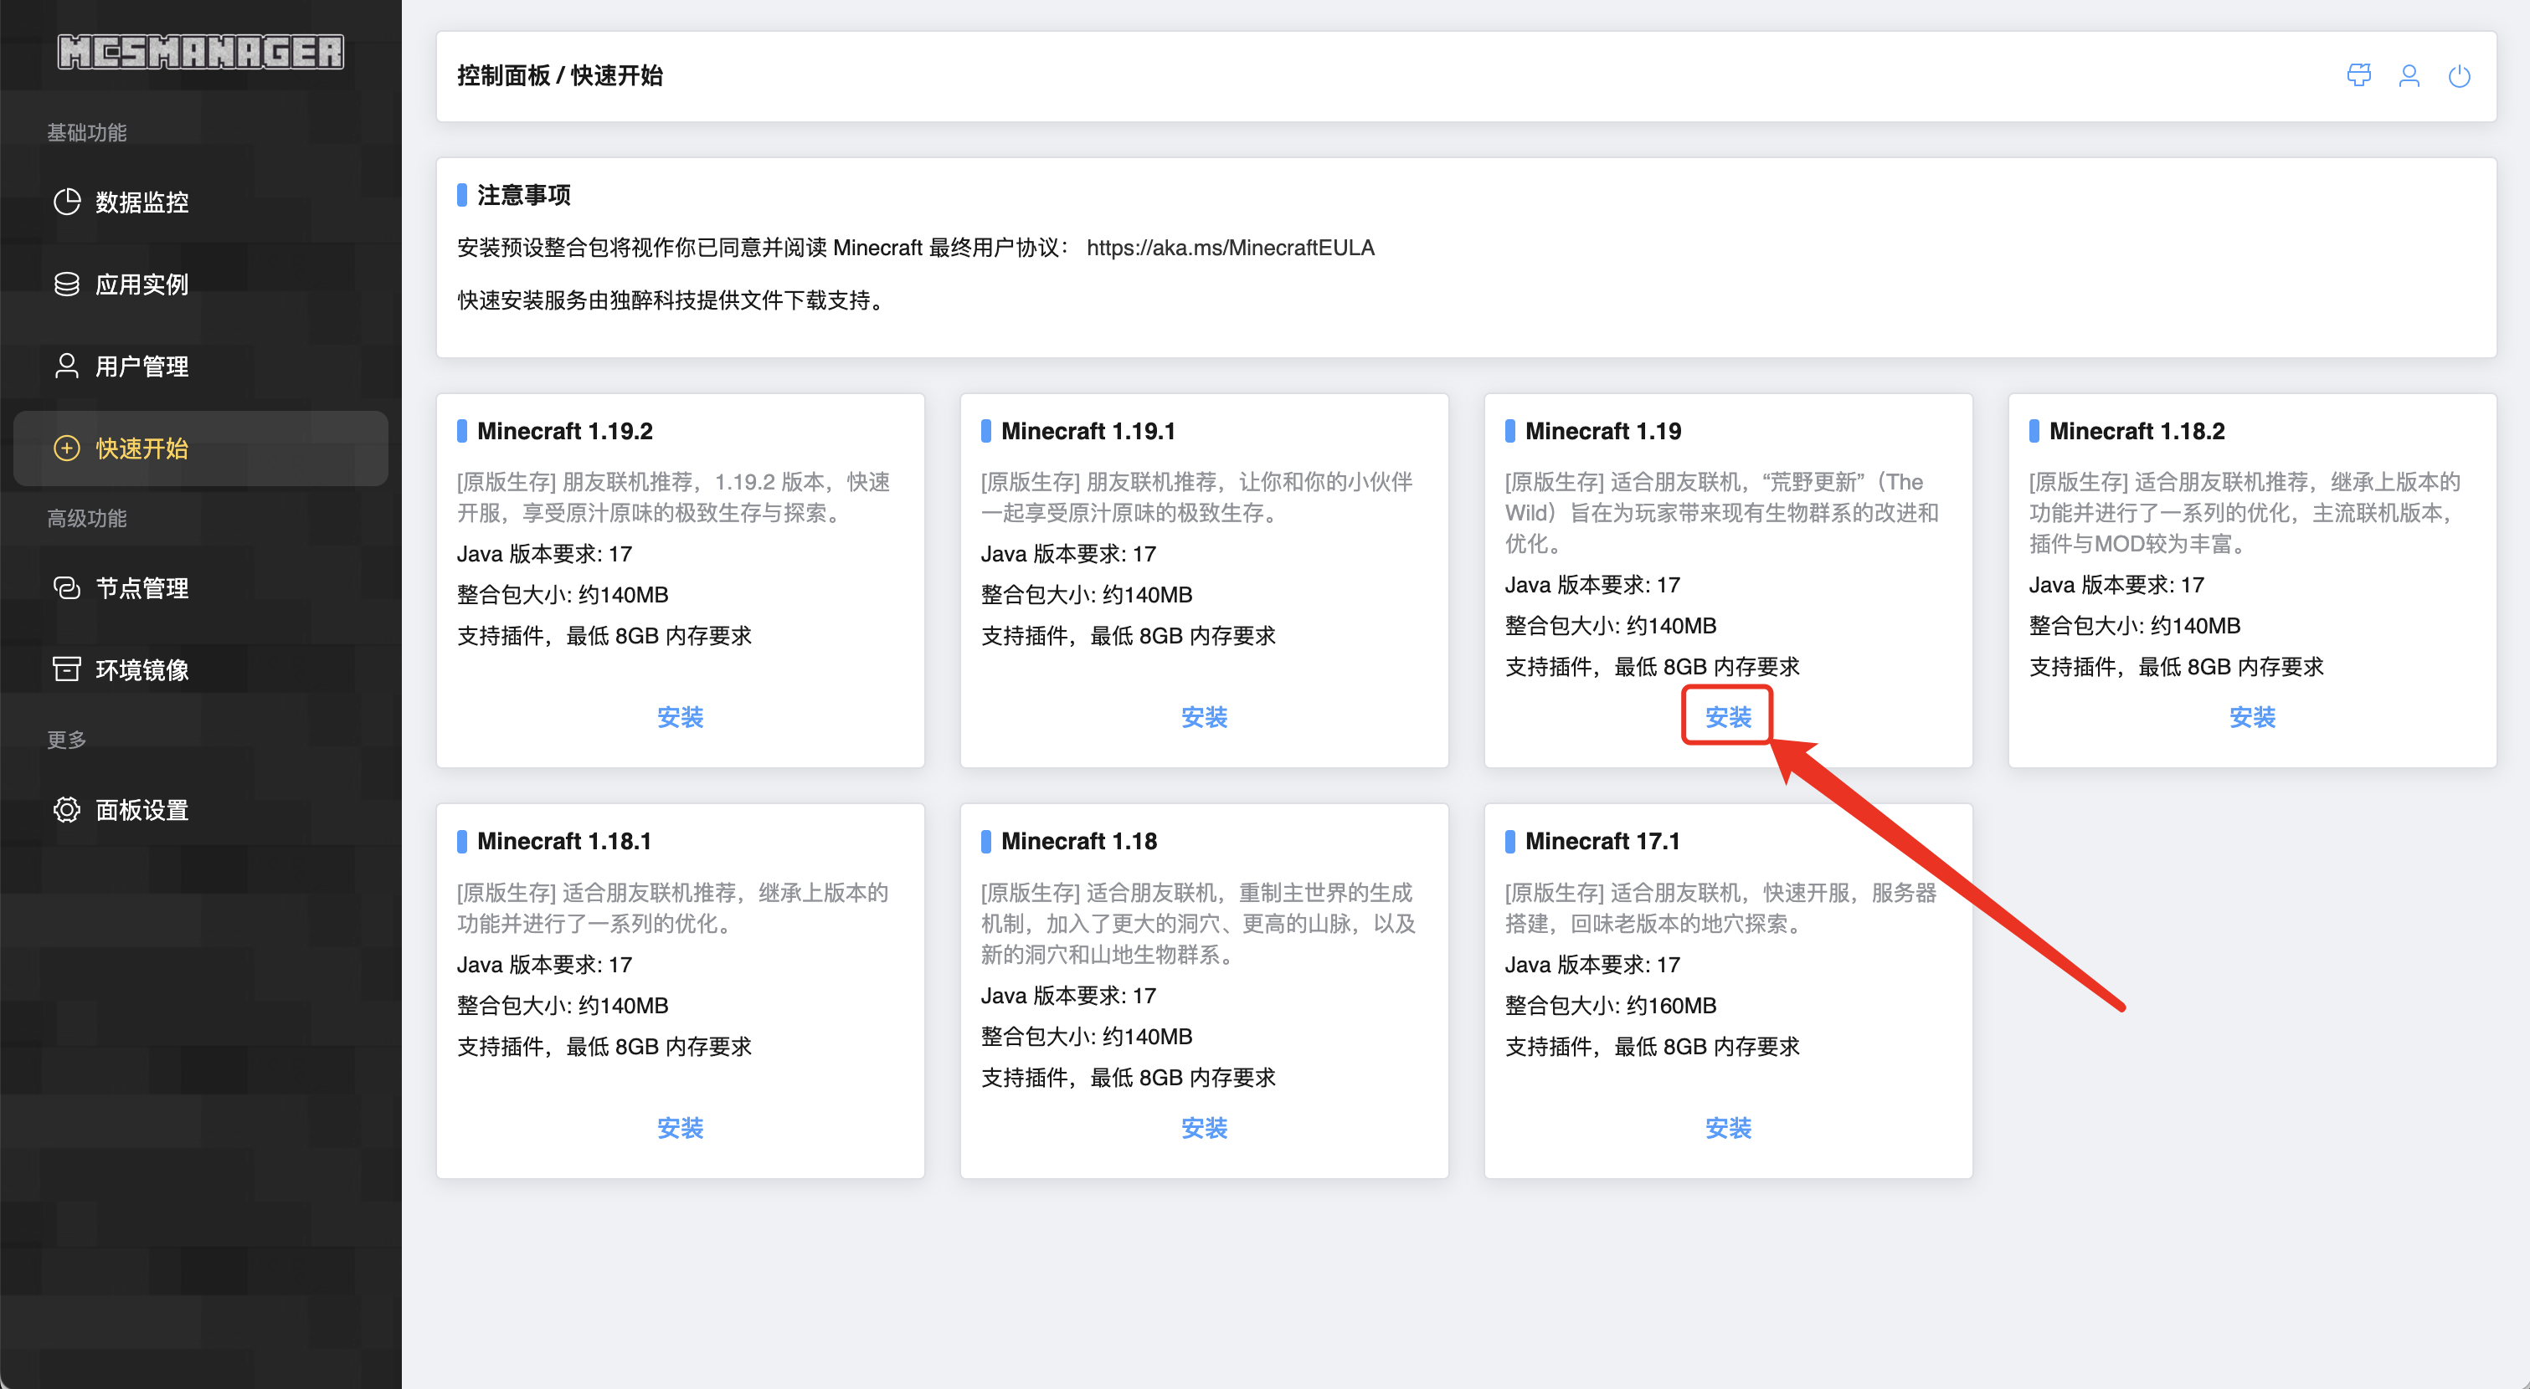Screen dimensions: 2530x1389
Task: Install the Minecraft 1.18.2 pack
Action: pyautogui.click(x=2251, y=716)
